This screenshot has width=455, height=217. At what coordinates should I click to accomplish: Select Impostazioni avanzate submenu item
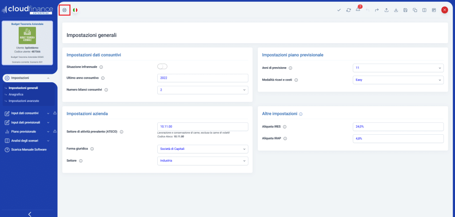[24, 101]
